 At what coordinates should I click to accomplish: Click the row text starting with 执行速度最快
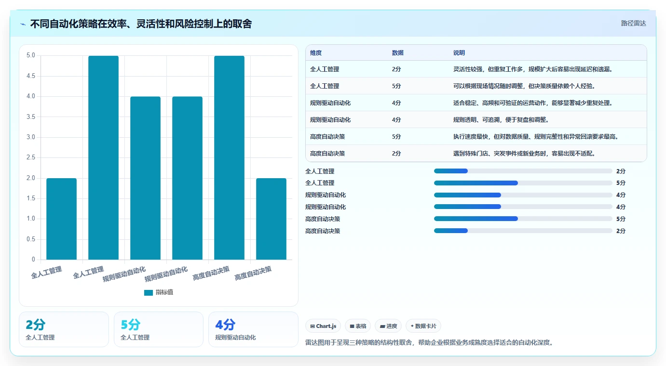[x=536, y=137]
